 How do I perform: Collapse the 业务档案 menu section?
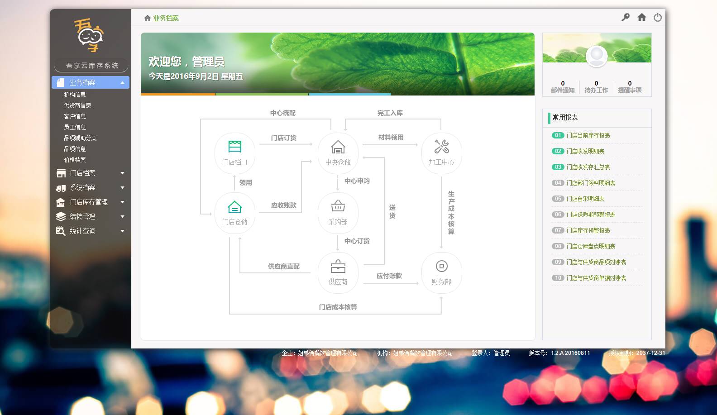91,82
